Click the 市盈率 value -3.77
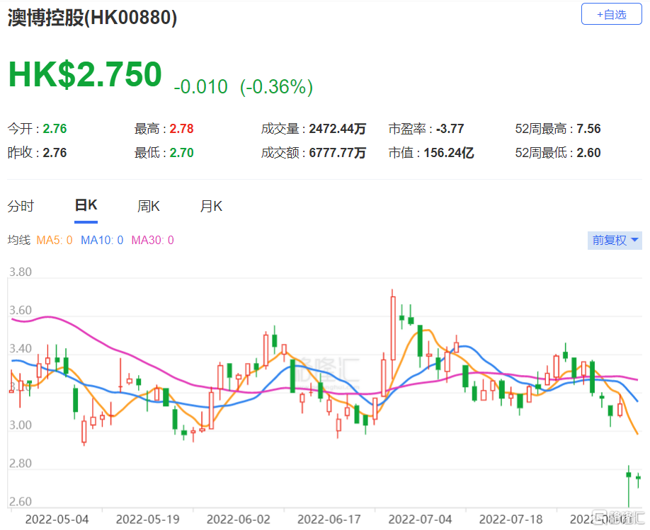Screen dimensions: 650x530 pyautogui.click(x=450, y=129)
